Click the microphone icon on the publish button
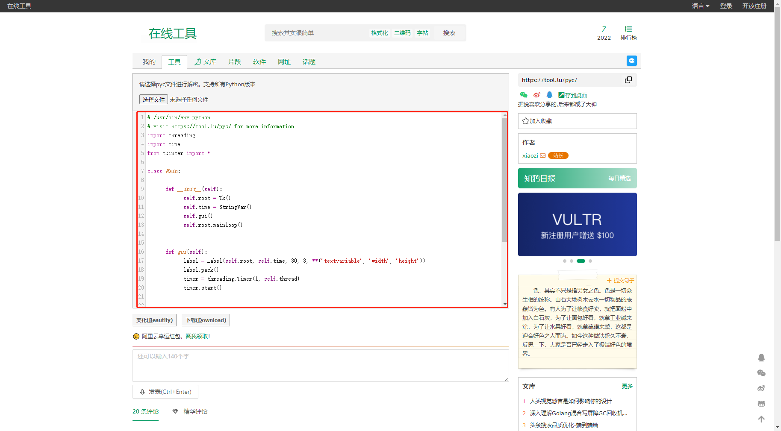This screenshot has height=431, width=781. click(141, 392)
